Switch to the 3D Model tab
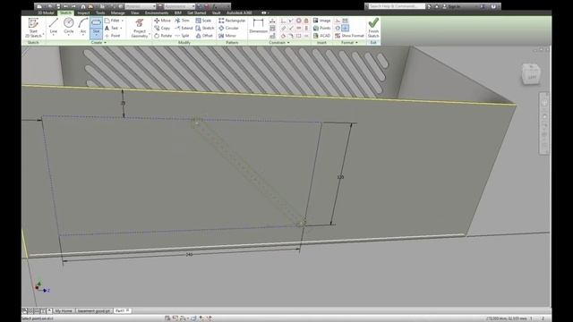This screenshot has width=573, height=322. pyautogui.click(x=46, y=13)
